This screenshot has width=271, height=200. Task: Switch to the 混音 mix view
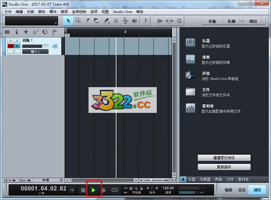(242, 190)
